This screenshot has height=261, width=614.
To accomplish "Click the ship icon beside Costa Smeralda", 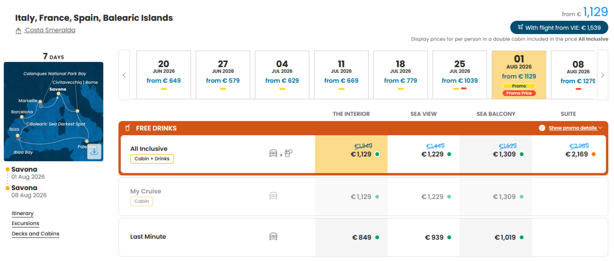I will (19, 31).
